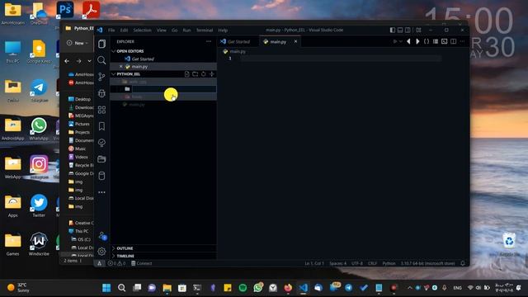This screenshot has width=528, height=297.
Task: Open the Manage gear icon
Action: point(101,251)
